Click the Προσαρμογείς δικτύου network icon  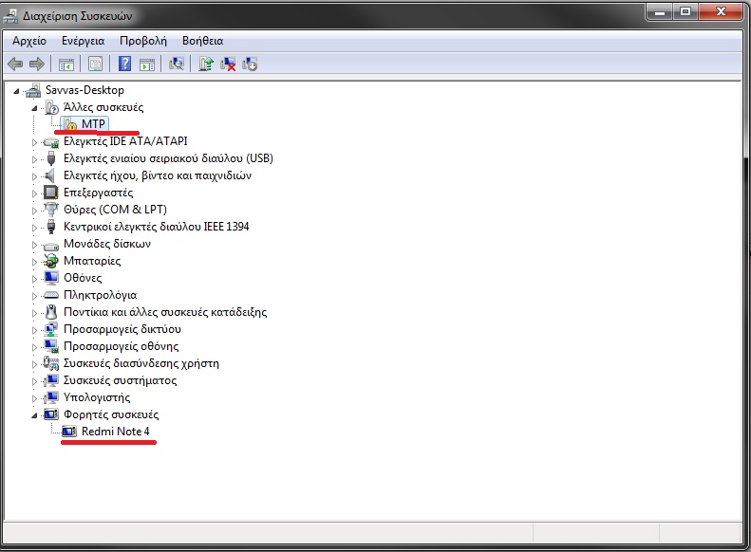tap(50, 329)
